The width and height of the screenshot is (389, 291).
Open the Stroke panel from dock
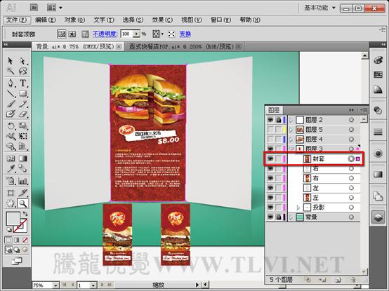[378, 133]
